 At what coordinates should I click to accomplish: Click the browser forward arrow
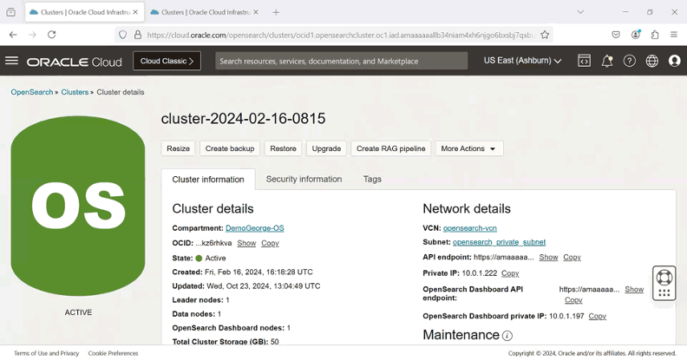pos(32,35)
